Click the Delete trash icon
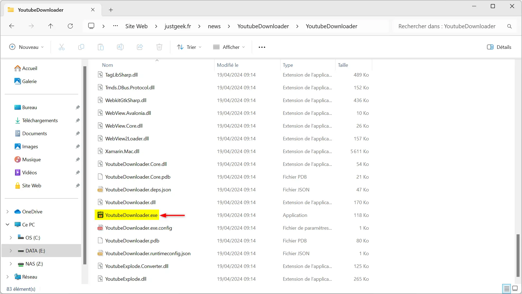522x294 pixels. 159,47
